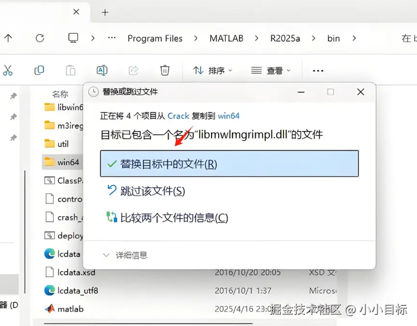Click the Rename icon in toolbar

[x=102, y=70]
